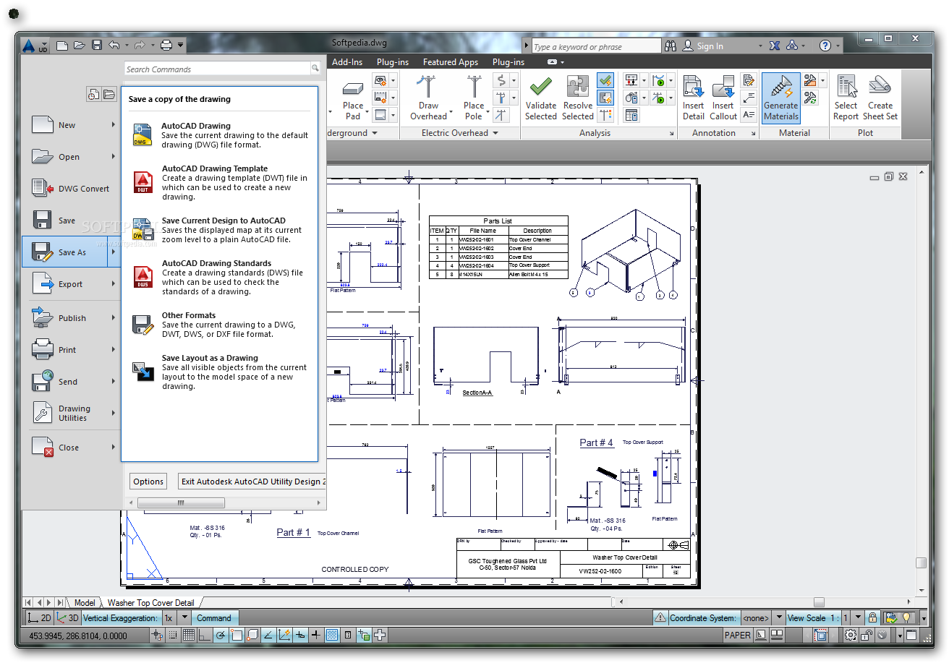The image size is (949, 663).
Task: Expand Drawing Utilities submenu arrow
Action: point(114,413)
